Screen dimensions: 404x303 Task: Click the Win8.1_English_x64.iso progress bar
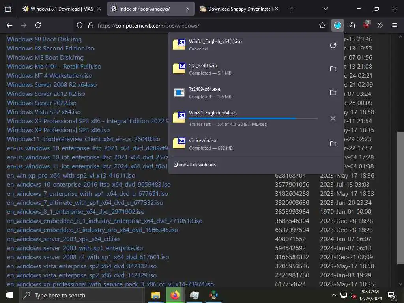click(253, 118)
